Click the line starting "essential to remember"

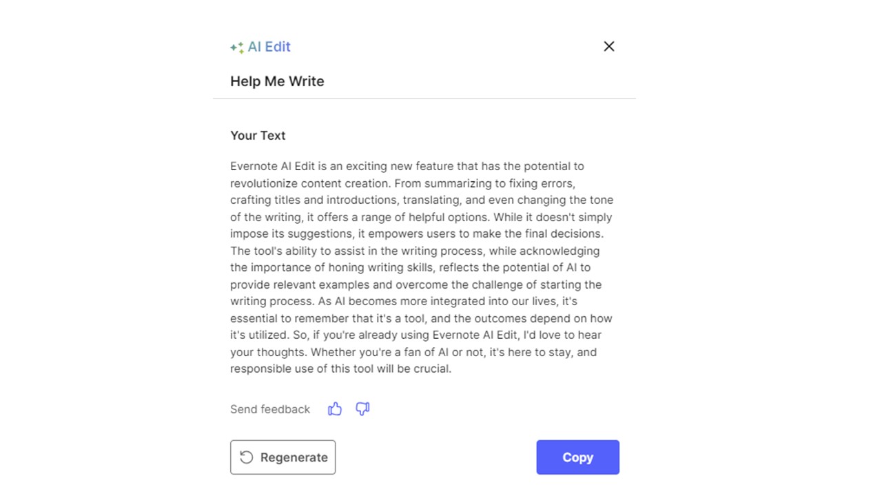click(421, 318)
